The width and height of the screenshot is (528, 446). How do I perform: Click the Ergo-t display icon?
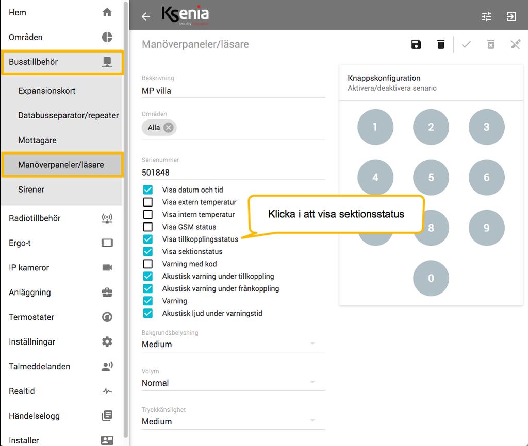[107, 243]
